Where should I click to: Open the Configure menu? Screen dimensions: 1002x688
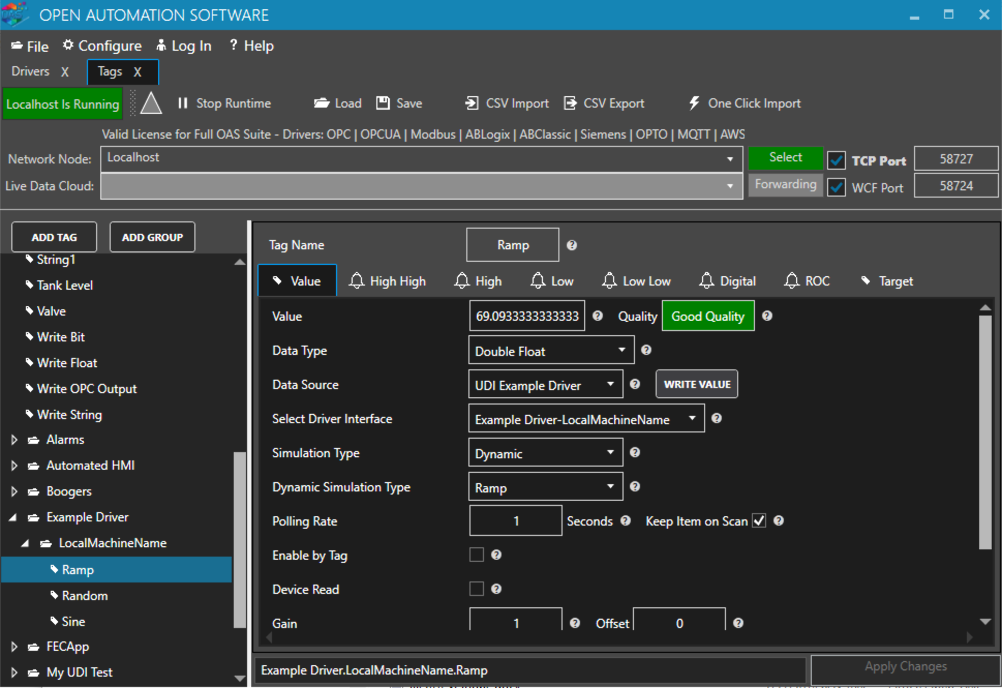pos(102,46)
